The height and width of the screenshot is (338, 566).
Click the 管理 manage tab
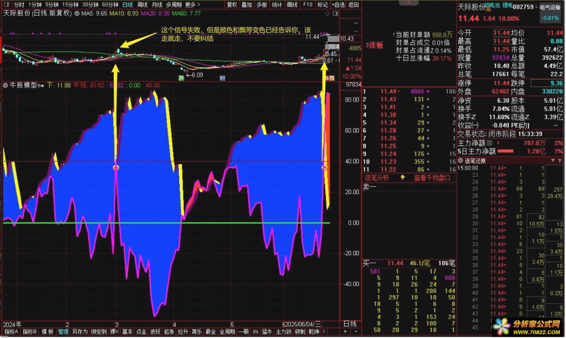pyautogui.click(x=63, y=332)
